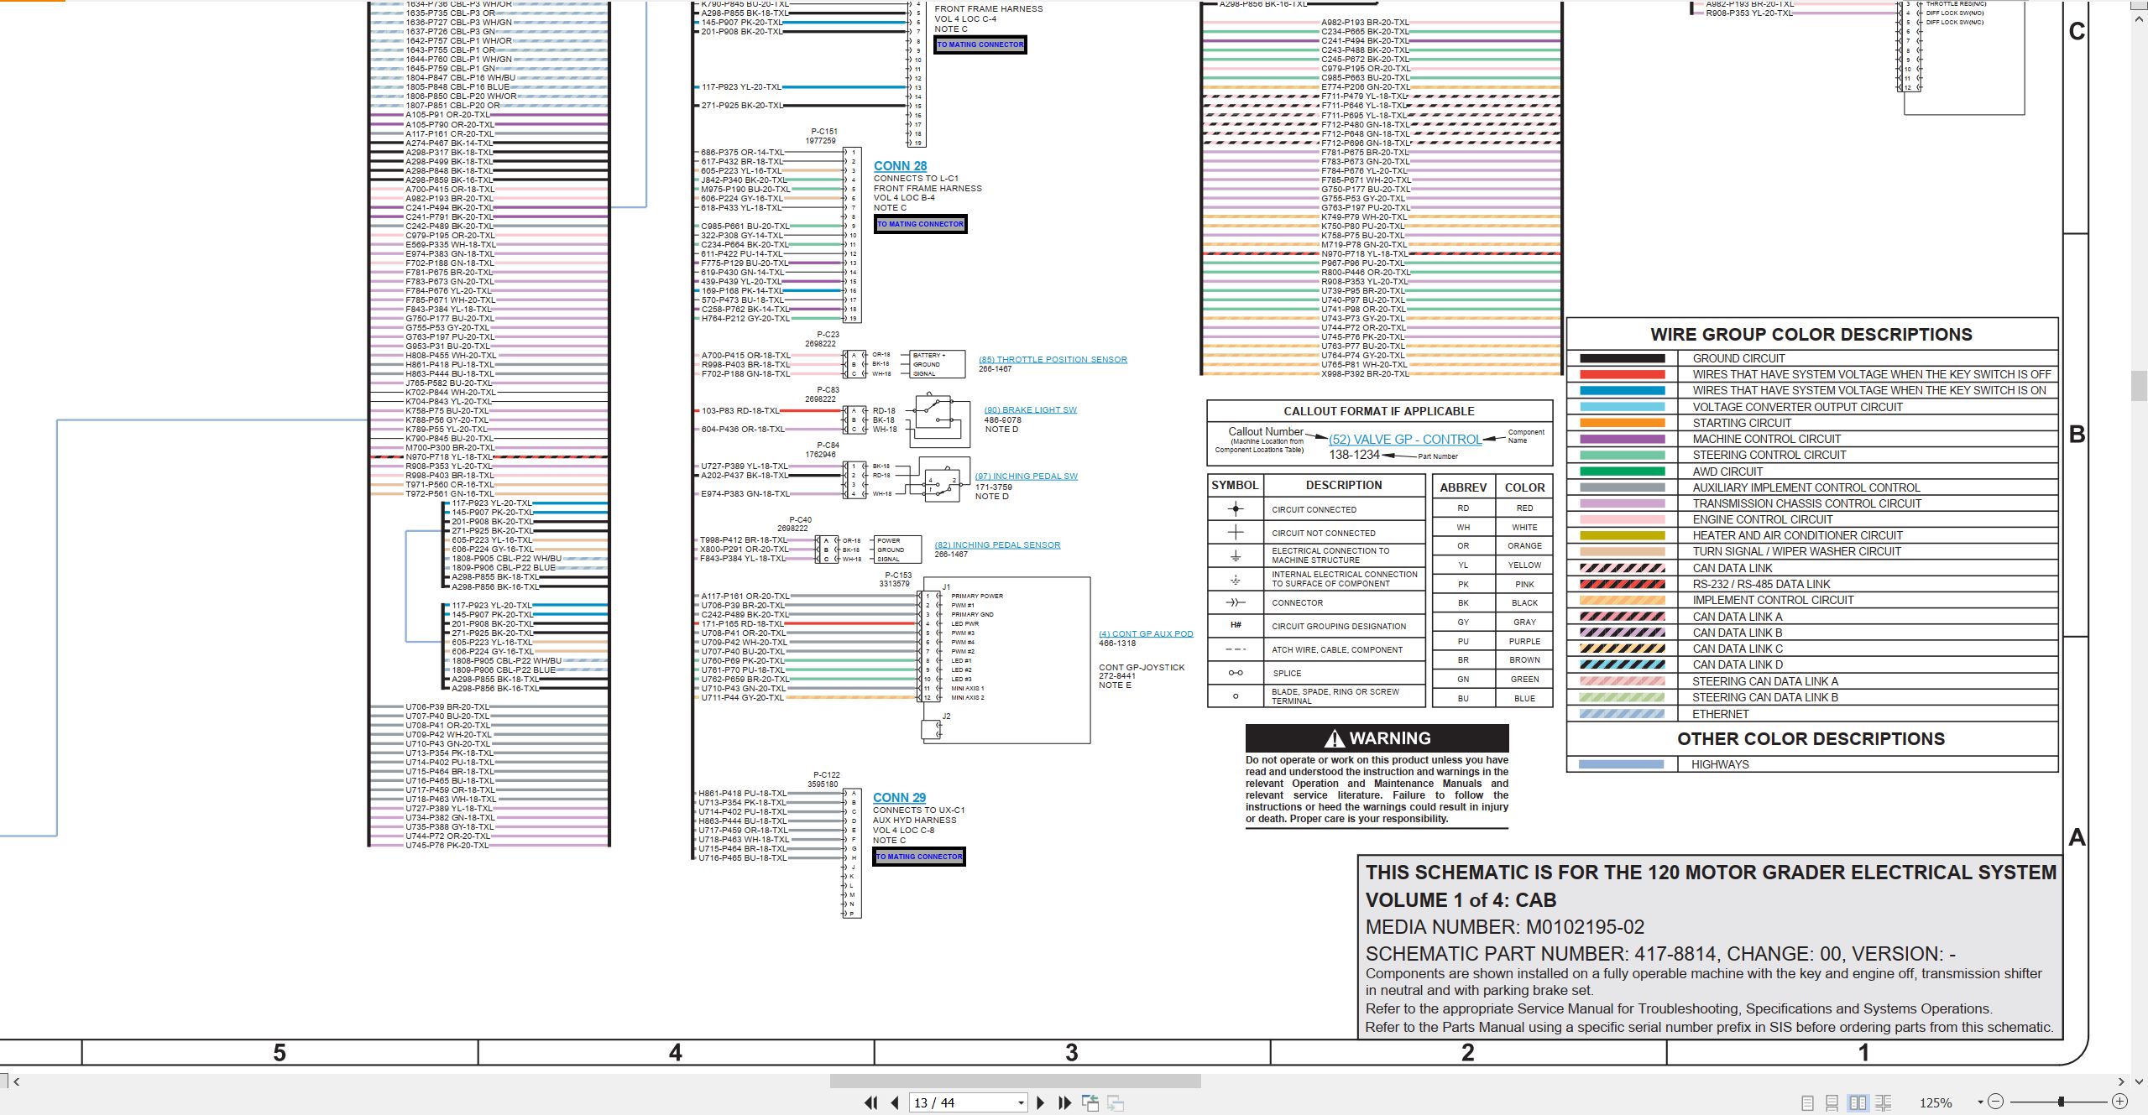This screenshot has height=1115, width=2148.
Task: Click the MACHINE CONTROL CIRCUIT legend entry
Action: pos(1766,439)
